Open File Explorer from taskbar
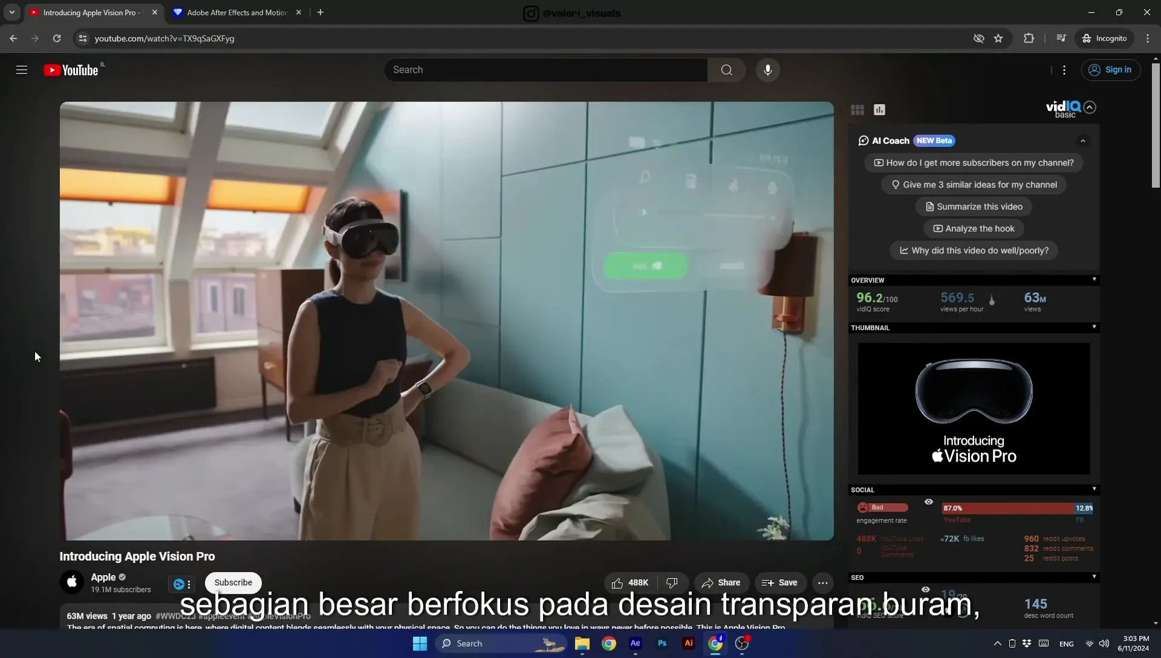This screenshot has height=658, width=1161. [x=582, y=643]
